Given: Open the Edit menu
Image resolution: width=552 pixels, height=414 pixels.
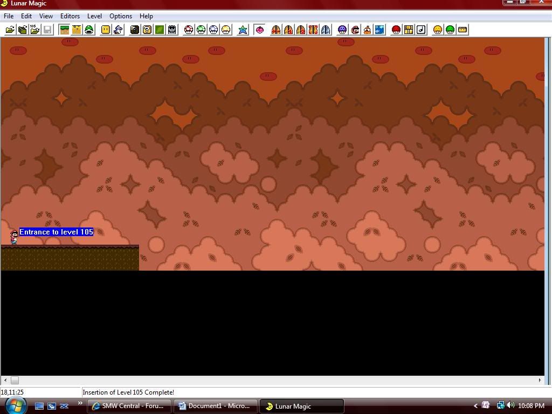Looking at the screenshot, I should 26,16.
